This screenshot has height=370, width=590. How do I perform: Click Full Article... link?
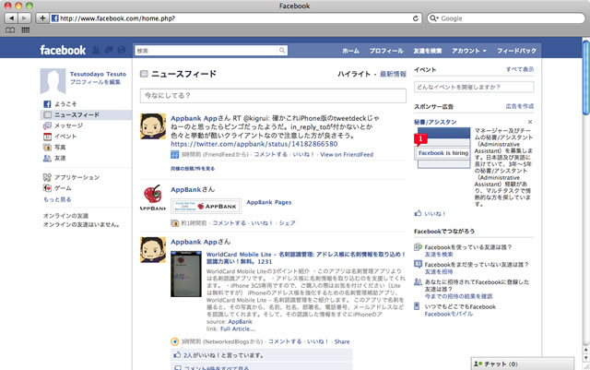coord(238,328)
